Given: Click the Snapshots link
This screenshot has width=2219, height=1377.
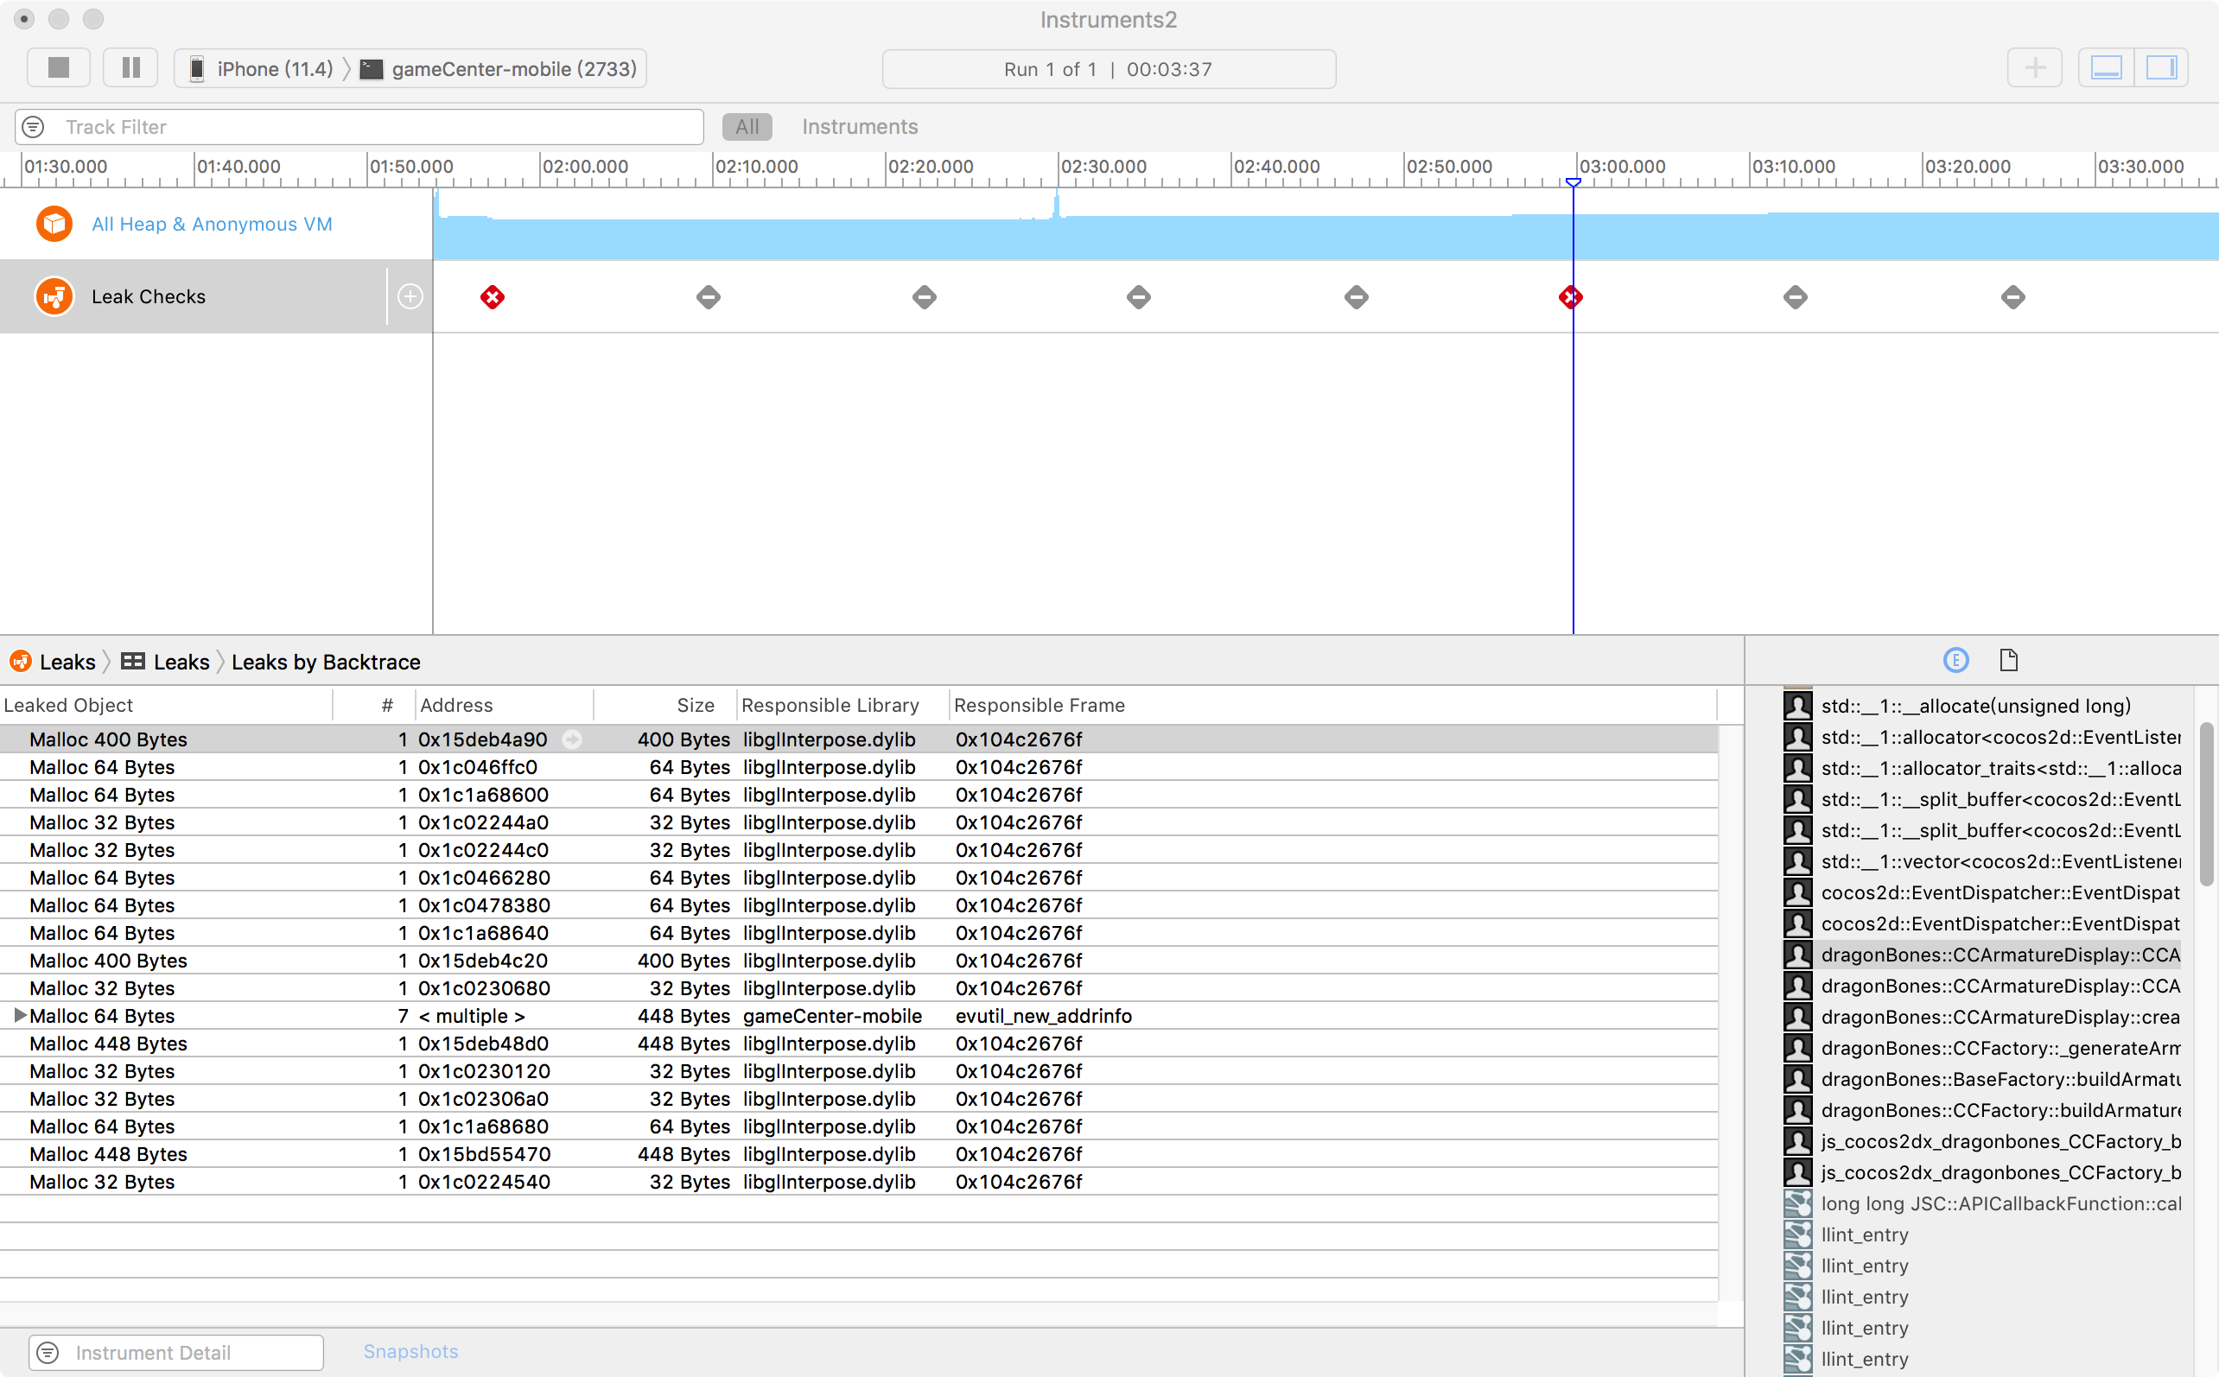Looking at the screenshot, I should (410, 1351).
